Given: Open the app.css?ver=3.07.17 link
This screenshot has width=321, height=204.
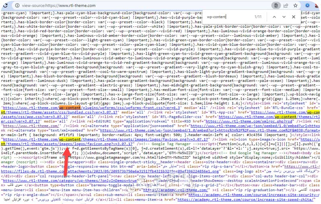Looking at the screenshot, I should point(34,117).
